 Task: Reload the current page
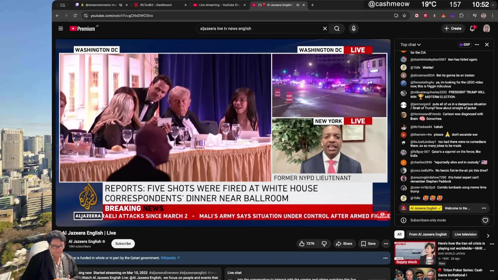tap(75, 16)
